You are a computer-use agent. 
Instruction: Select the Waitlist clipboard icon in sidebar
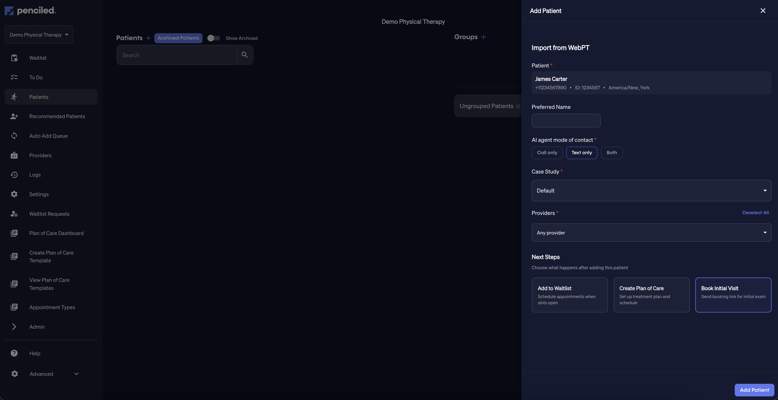tap(14, 58)
